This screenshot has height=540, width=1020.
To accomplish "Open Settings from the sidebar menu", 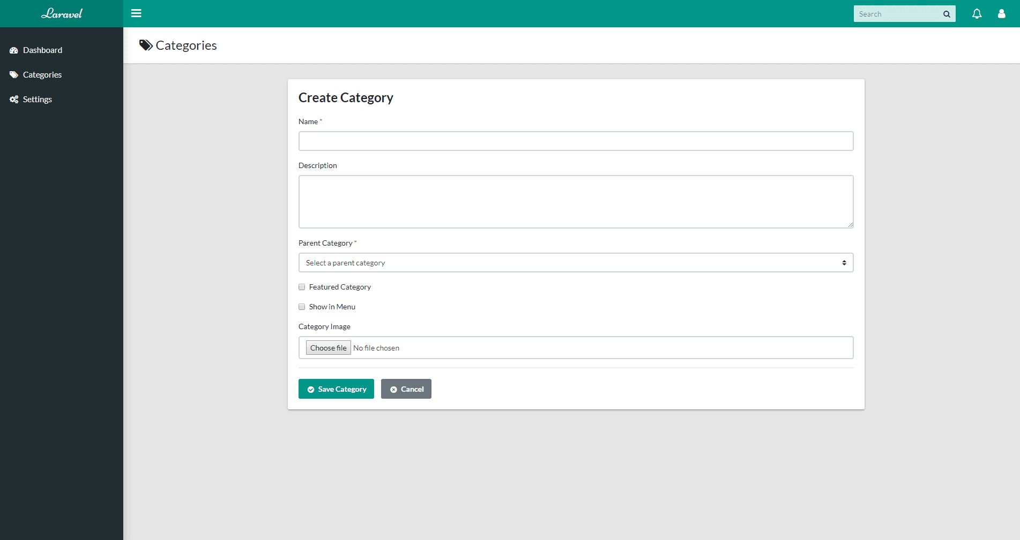I will coord(37,99).
